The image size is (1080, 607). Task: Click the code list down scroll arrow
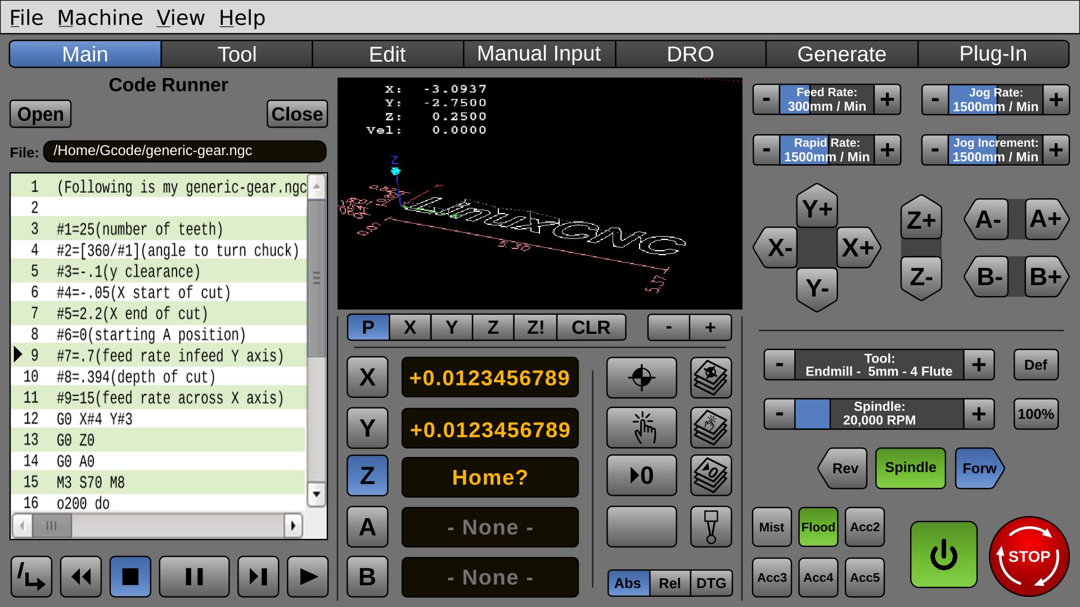coord(317,495)
